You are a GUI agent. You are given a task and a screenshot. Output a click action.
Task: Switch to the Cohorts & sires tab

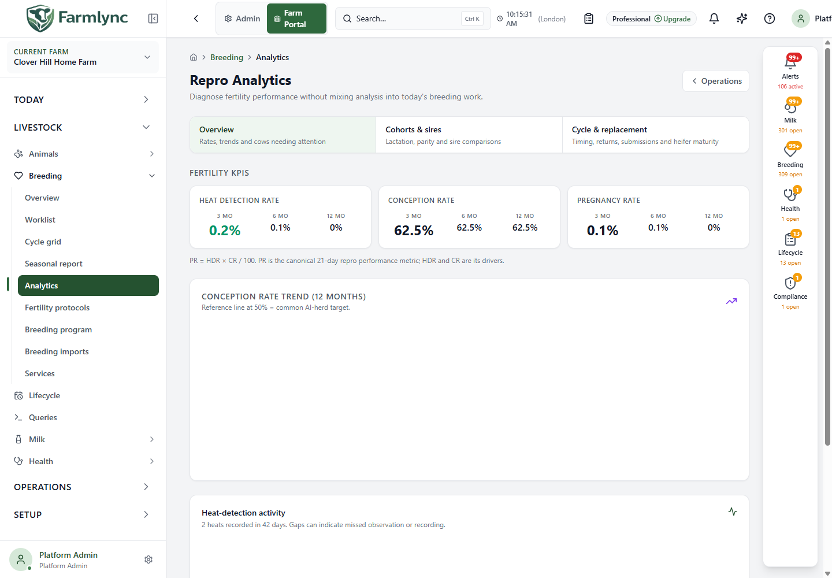click(x=469, y=135)
